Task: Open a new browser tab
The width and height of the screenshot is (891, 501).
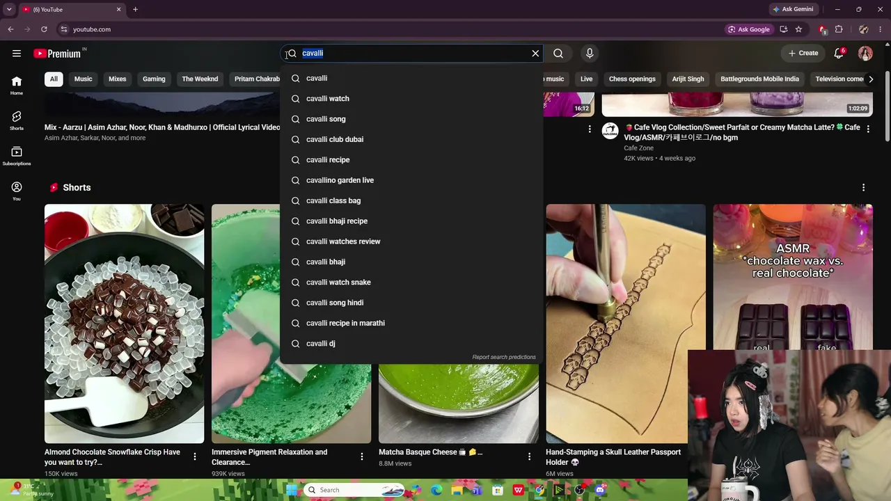Action: 135,10
